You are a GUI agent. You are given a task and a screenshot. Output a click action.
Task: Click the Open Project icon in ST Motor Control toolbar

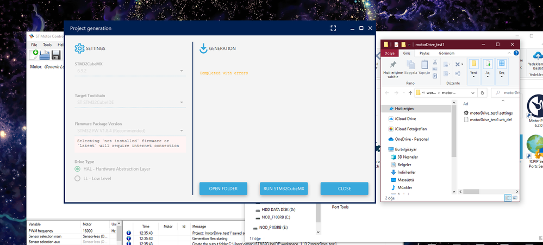click(x=45, y=55)
